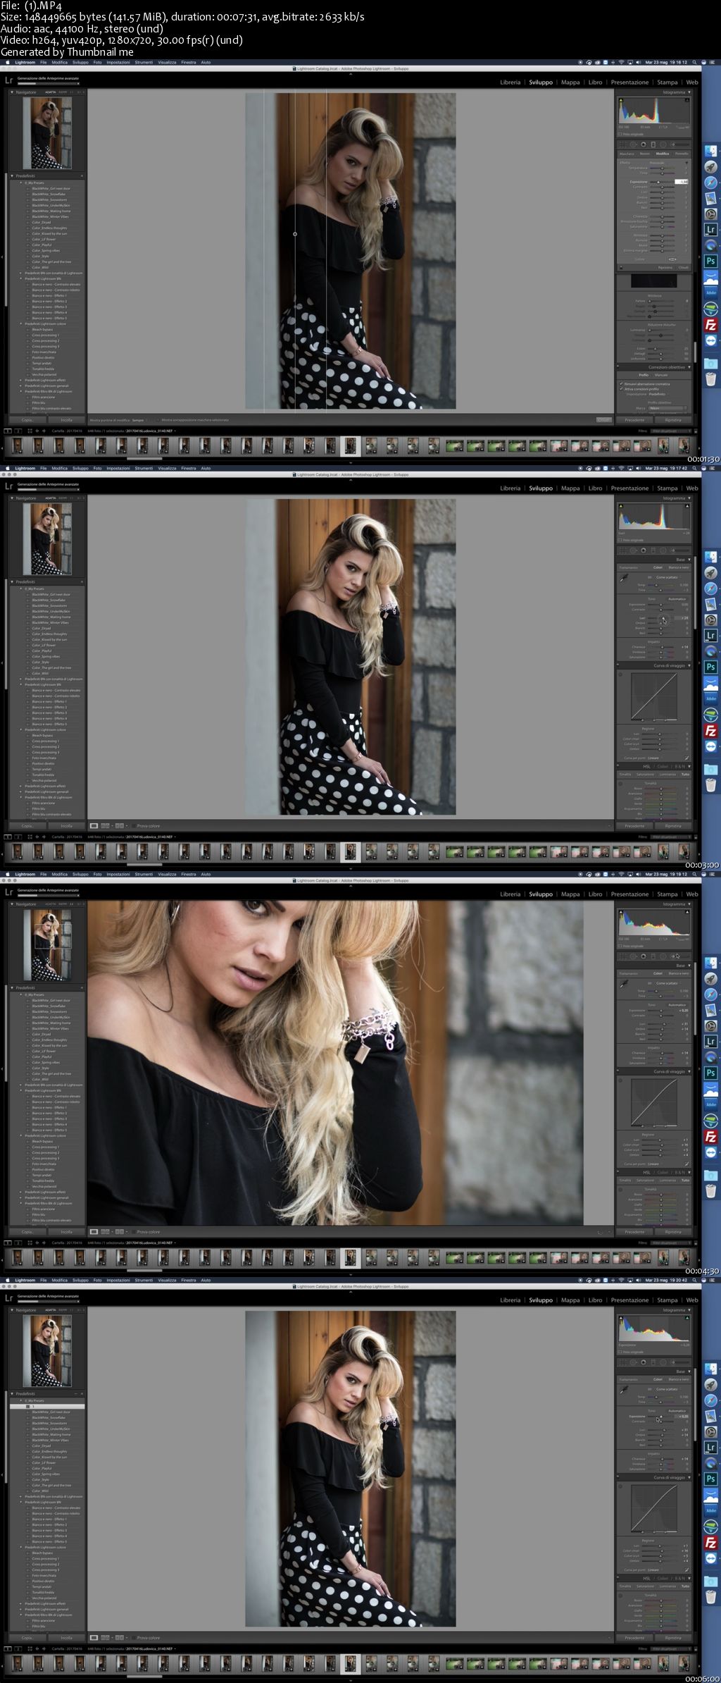The height and width of the screenshot is (1683, 721).
Task: Click the minus icon in Predefiniti header, 00:06:00 frame
Action: pos(75,1393)
